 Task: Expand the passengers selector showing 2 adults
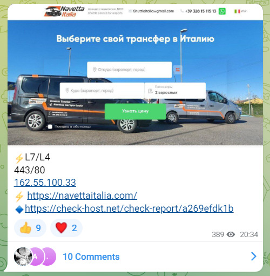[x=175, y=91]
